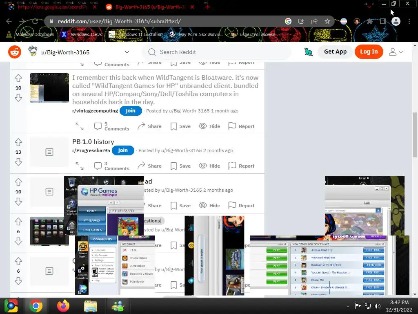This screenshot has width=418, height=314.
Task: Open the Espectral McGee bookmark
Action: (253, 34)
